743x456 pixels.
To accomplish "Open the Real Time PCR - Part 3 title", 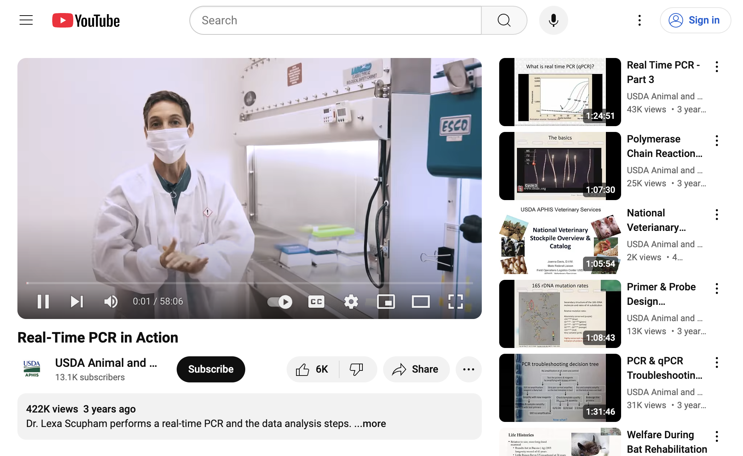I will (663, 72).
